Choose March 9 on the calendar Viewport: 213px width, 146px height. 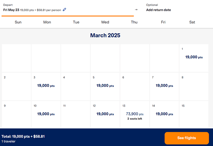[x=16, y=115]
